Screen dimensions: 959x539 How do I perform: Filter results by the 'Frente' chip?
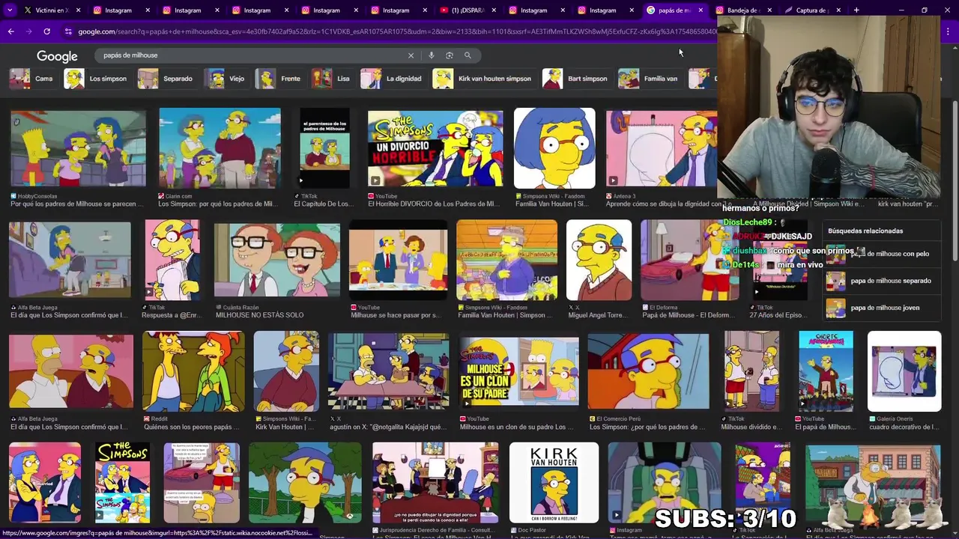click(x=279, y=79)
